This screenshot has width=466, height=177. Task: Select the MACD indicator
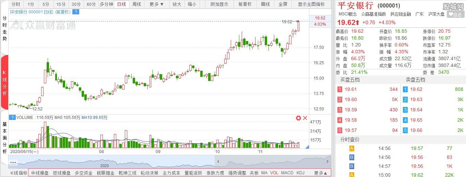click(287, 173)
